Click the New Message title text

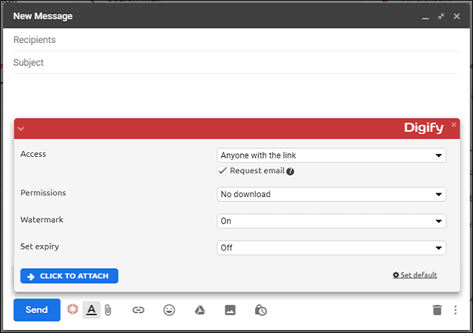point(43,16)
